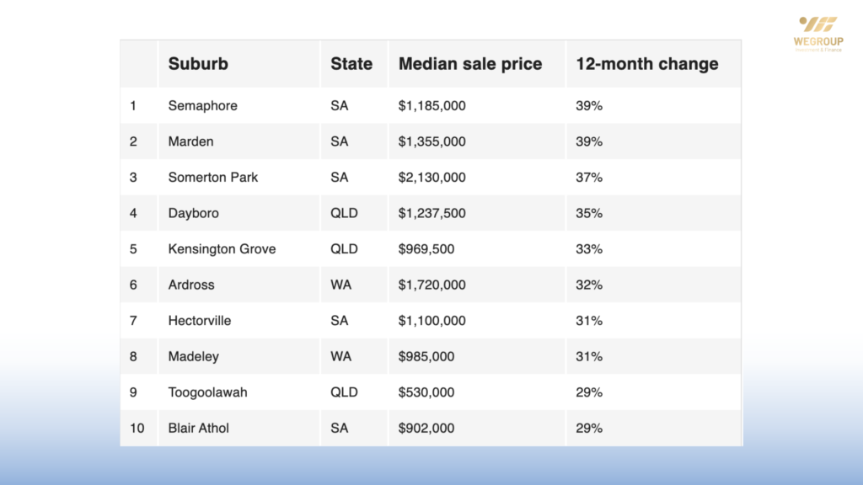863x485 pixels.
Task: Select the Hectorville suburb cell
Action: click(x=200, y=321)
